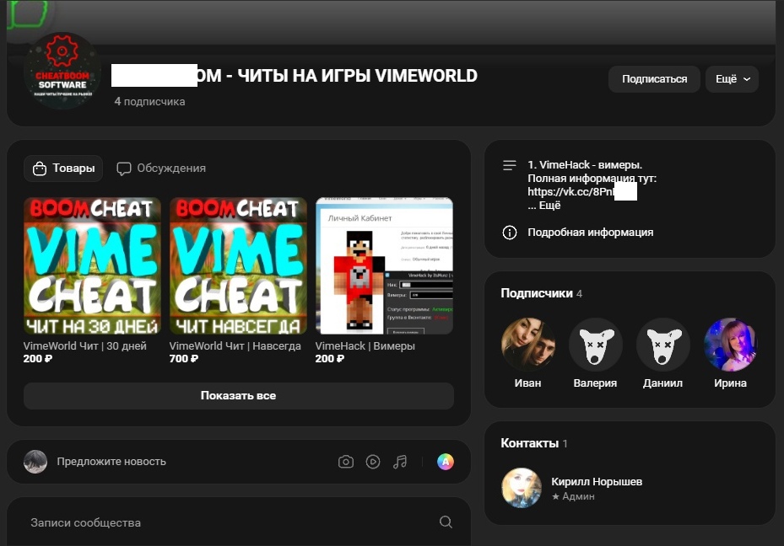
Task: Open VimeWorld Чит 30 дней product thumbnail
Action: pyautogui.click(x=92, y=265)
